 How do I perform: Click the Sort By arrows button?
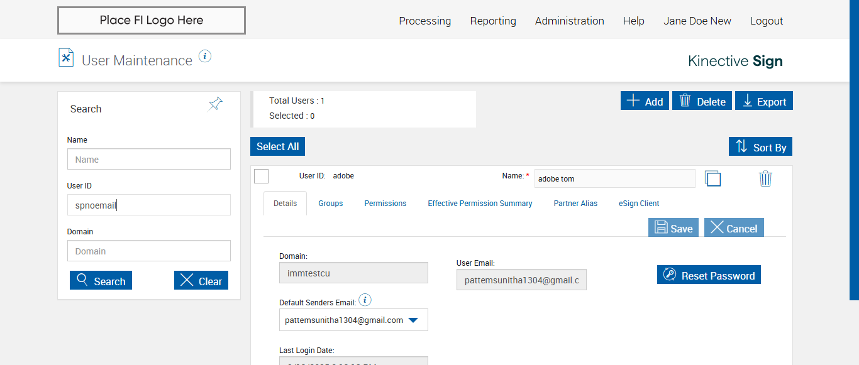point(760,147)
